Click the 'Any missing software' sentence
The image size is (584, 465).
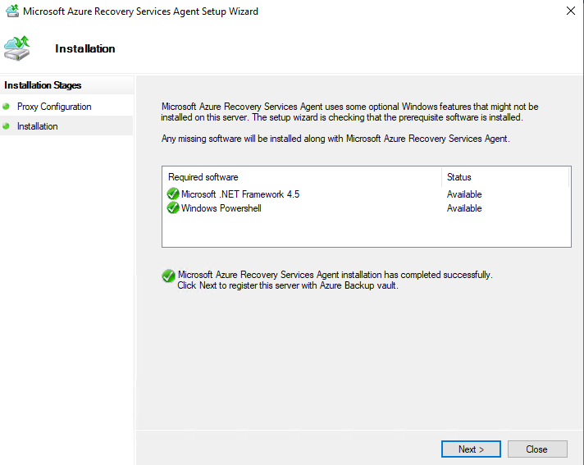[x=335, y=139]
